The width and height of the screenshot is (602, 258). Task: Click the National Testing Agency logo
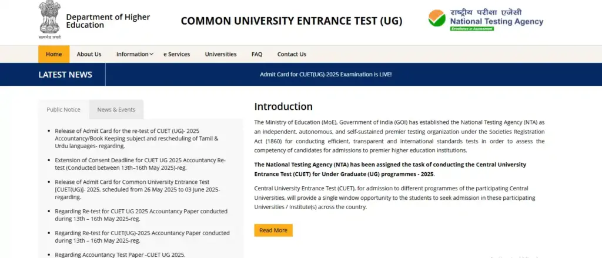(x=486, y=19)
